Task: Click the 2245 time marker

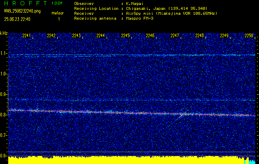Action: (x=125, y=36)
